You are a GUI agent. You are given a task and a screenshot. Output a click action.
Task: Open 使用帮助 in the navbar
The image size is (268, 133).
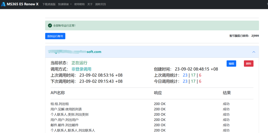pyautogui.click(x=79, y=4)
